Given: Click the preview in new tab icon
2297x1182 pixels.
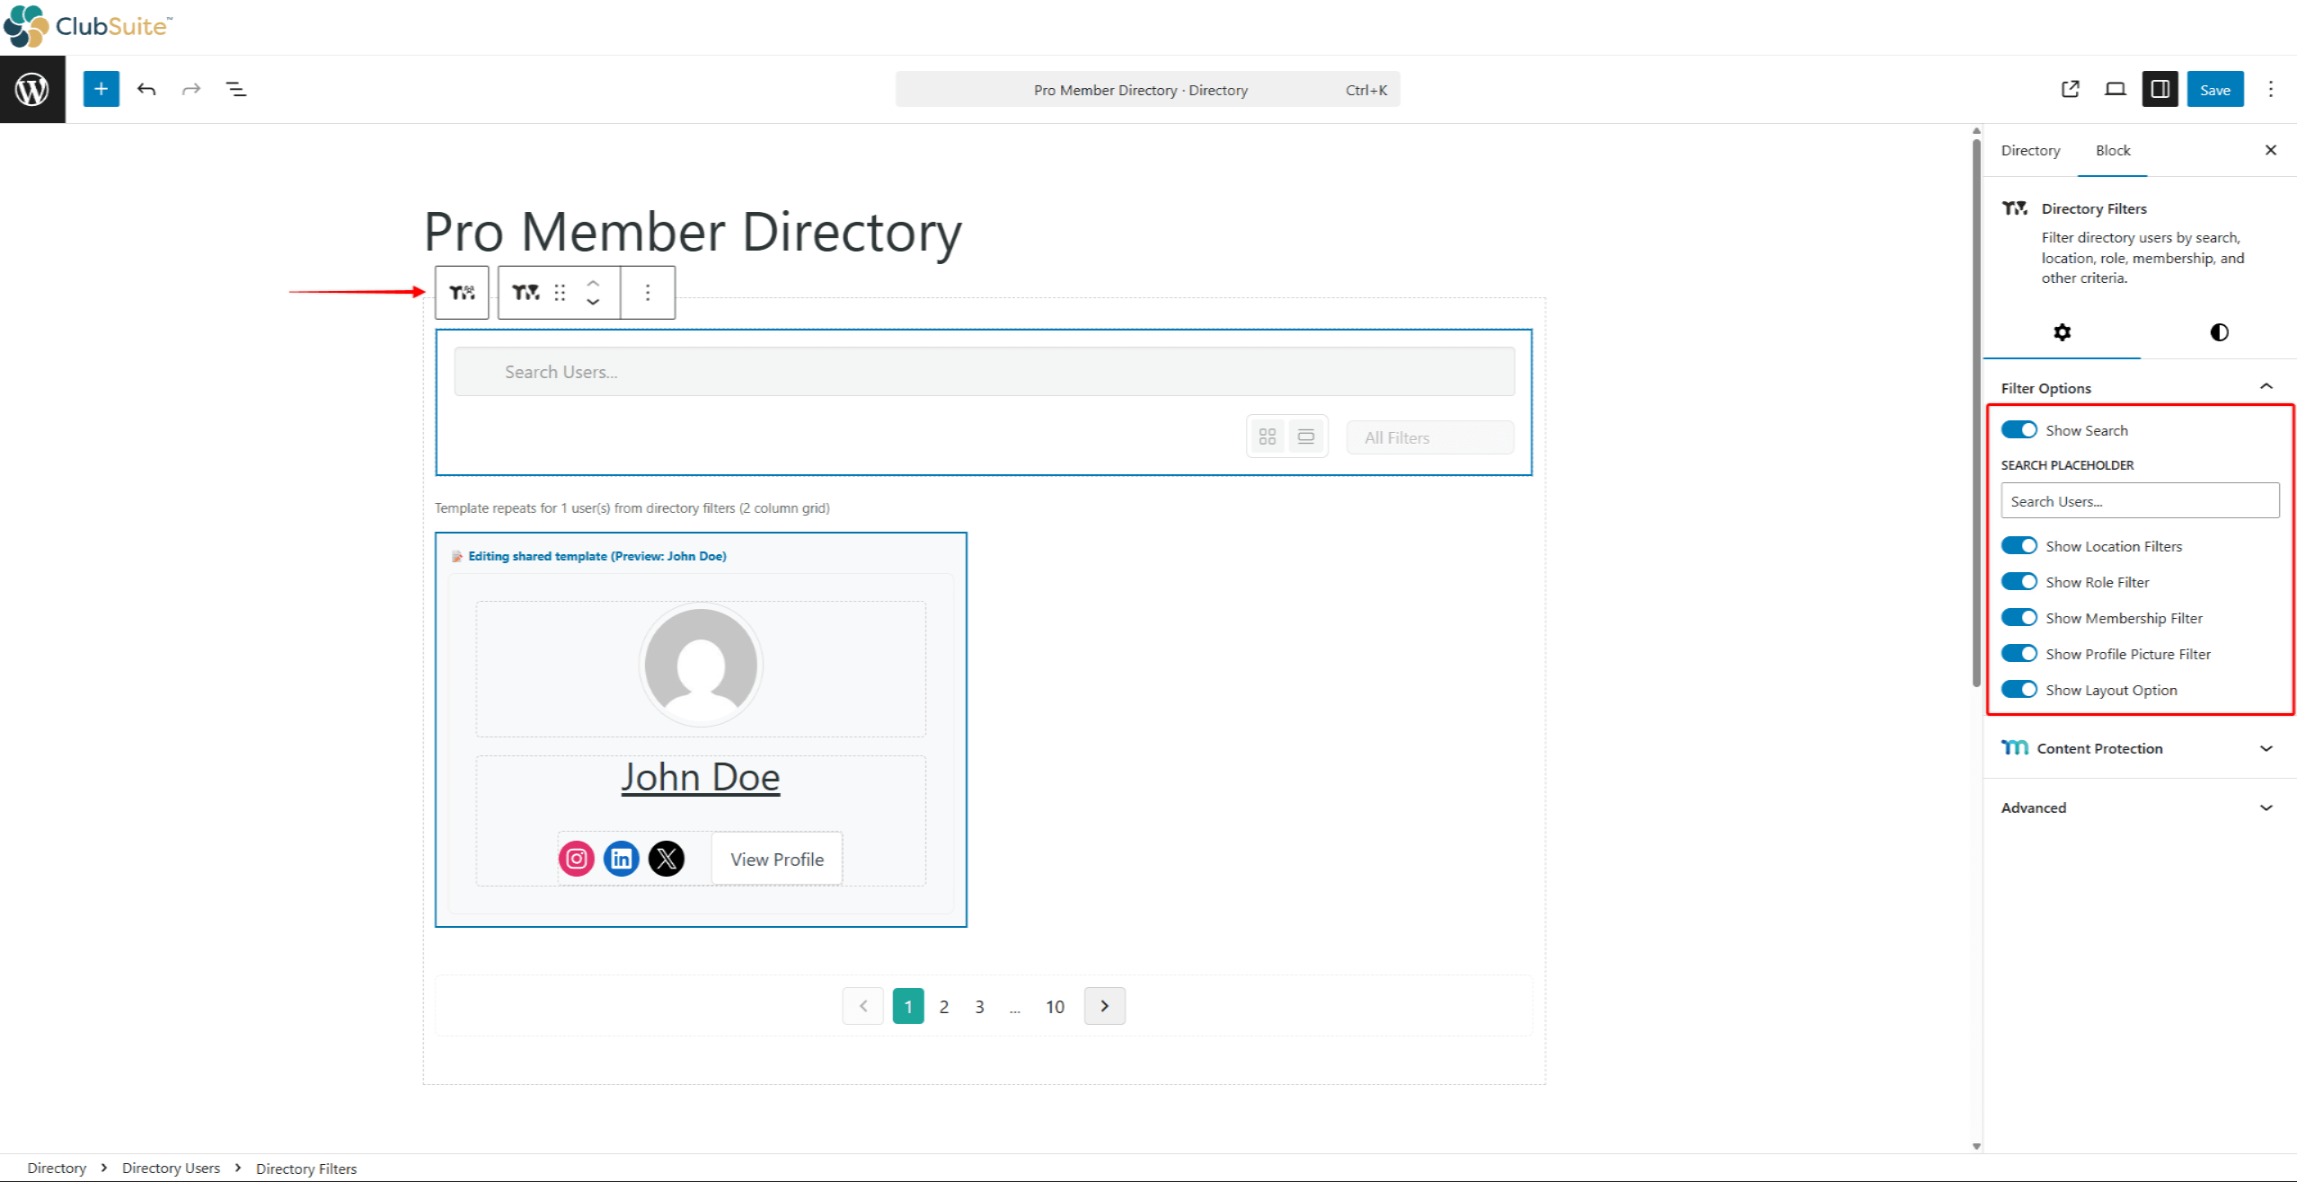Looking at the screenshot, I should click(x=2070, y=89).
